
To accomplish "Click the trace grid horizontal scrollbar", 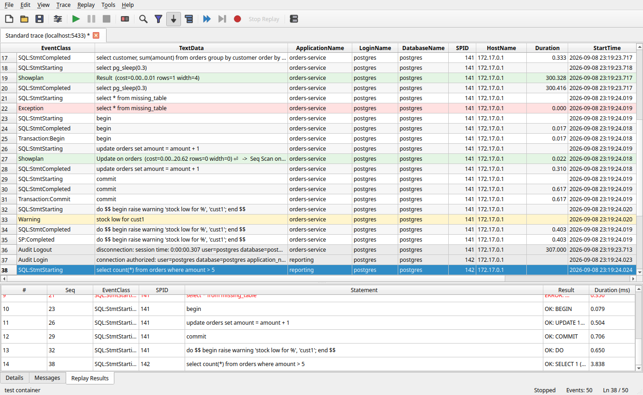I will pyautogui.click(x=318, y=278).
